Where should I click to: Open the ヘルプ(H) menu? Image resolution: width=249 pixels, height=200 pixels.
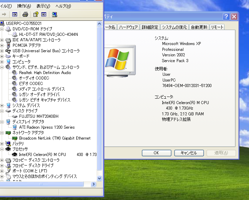click(63, 6)
